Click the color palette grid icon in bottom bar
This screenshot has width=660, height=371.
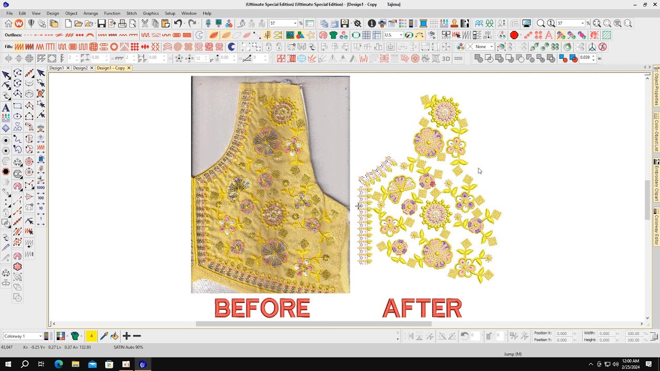pos(60,336)
